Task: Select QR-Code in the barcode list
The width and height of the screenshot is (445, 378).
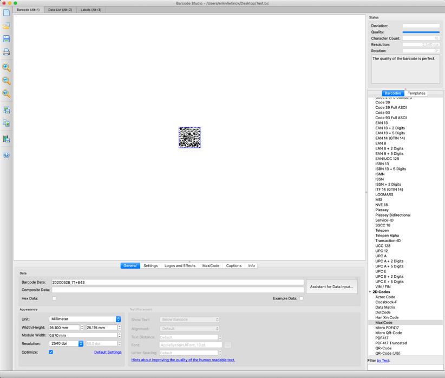Action: pos(383,348)
